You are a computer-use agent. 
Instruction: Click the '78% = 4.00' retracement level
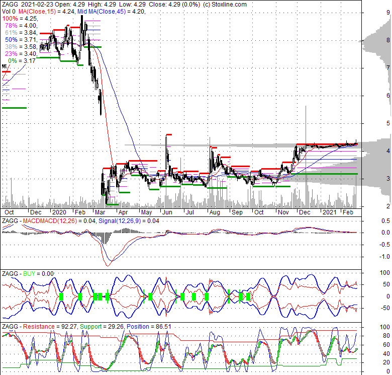tap(21, 26)
